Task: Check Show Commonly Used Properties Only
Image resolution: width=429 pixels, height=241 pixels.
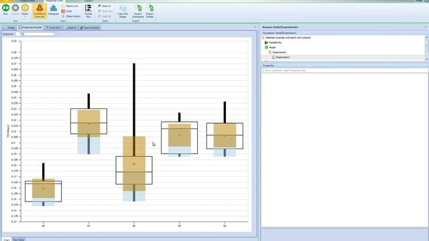Action: pos(263,70)
